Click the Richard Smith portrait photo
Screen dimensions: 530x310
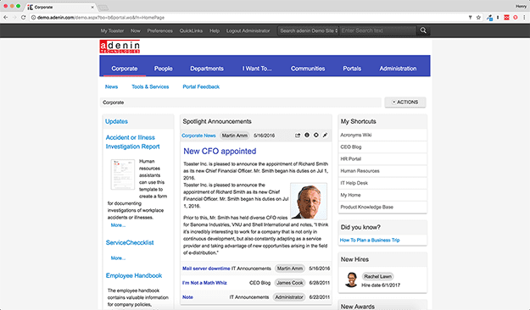coord(309,202)
